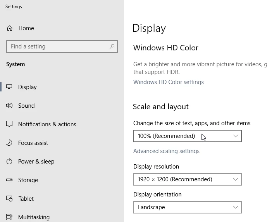Viewport: 267px width, 222px height.
Task: Click the Windows HD Color heading
Action: coord(166,48)
